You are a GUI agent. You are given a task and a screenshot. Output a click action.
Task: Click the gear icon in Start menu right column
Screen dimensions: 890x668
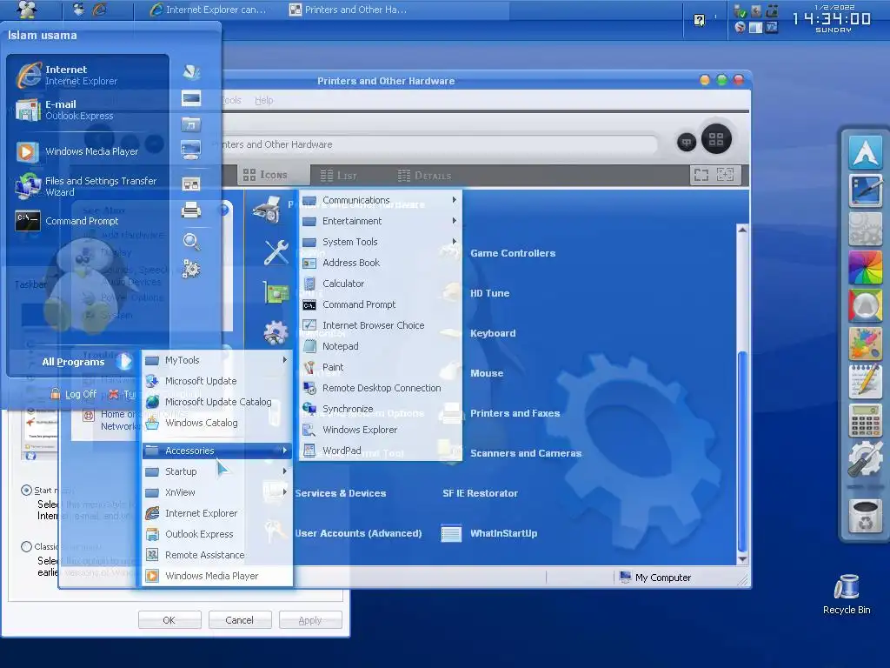point(191,269)
